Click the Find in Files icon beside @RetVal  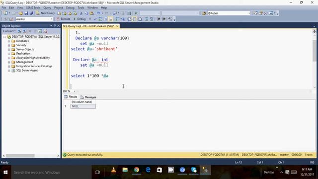pos(204,13)
